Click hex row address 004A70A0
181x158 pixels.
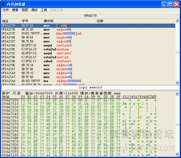click(10, 135)
